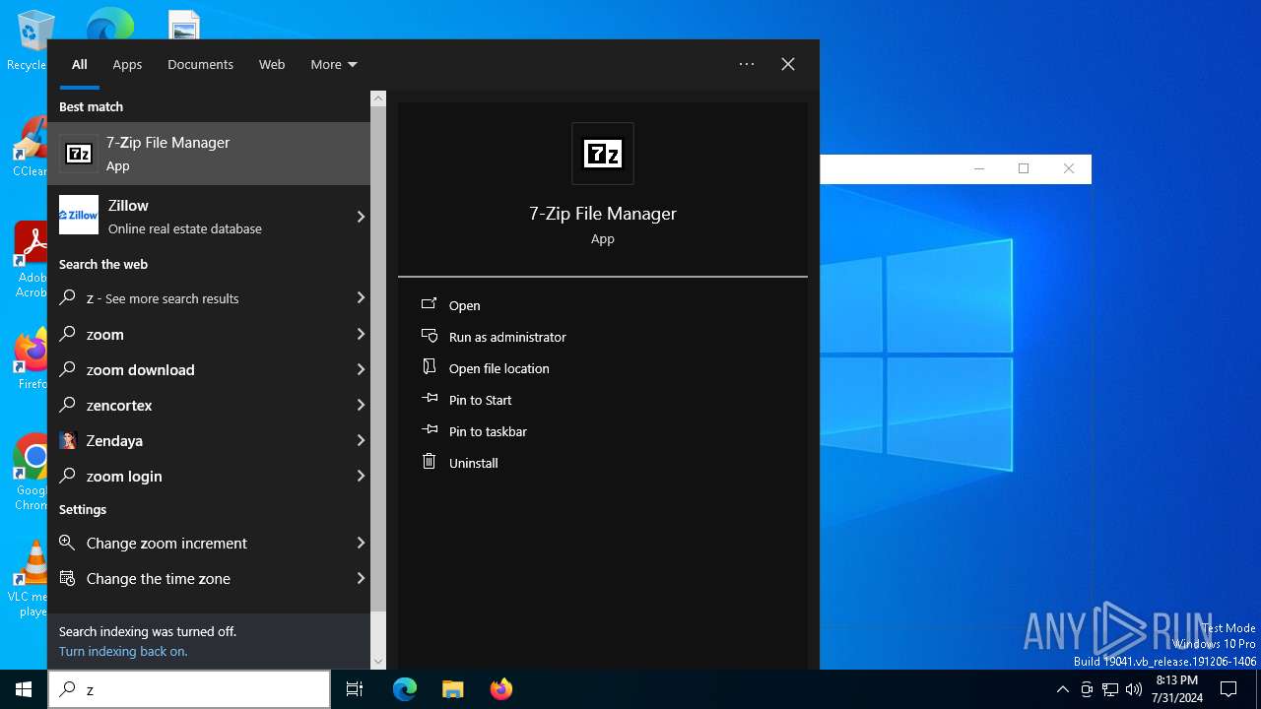Select the 'zencortex' web suggestion
Viewport: 1261px width, 709px height.
(x=209, y=405)
